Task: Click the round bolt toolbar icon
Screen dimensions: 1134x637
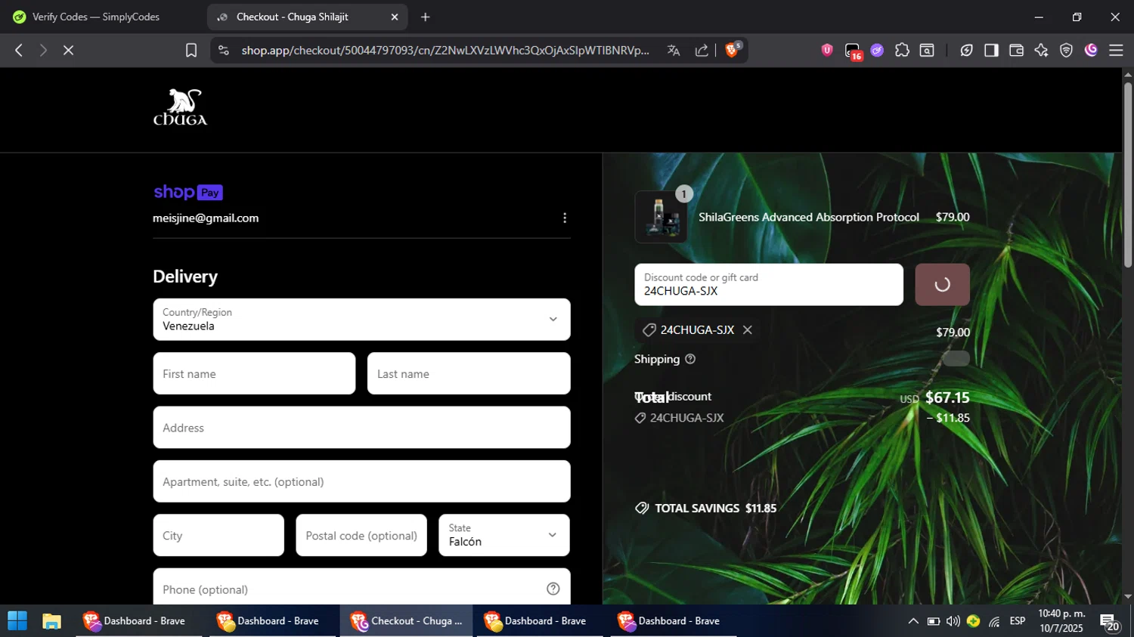Action: pyautogui.click(x=966, y=50)
